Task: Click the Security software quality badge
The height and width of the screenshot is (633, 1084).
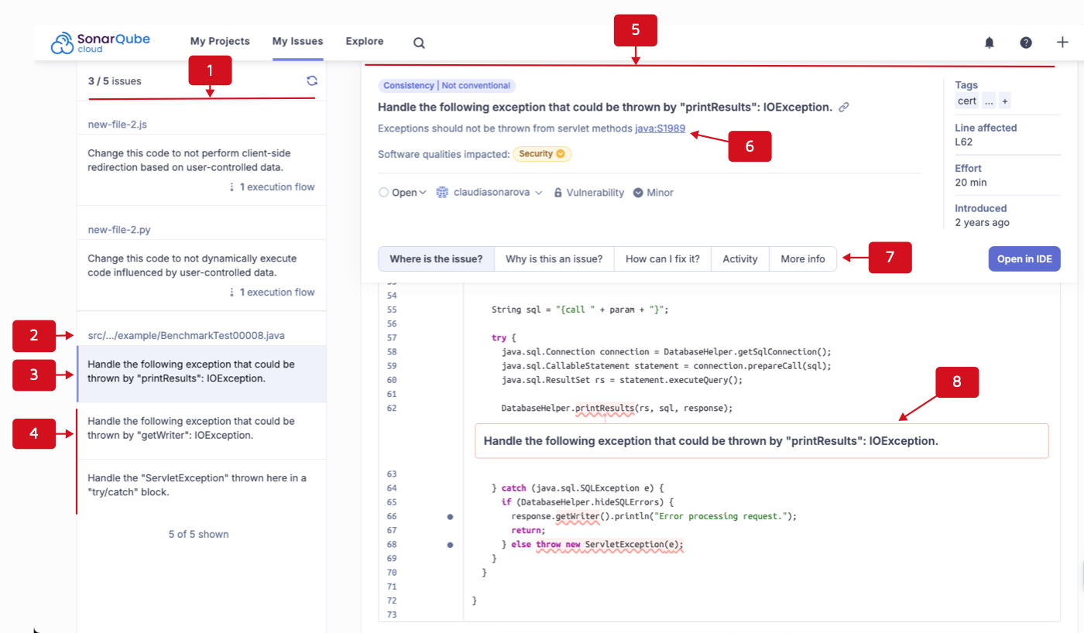Action: pos(542,154)
